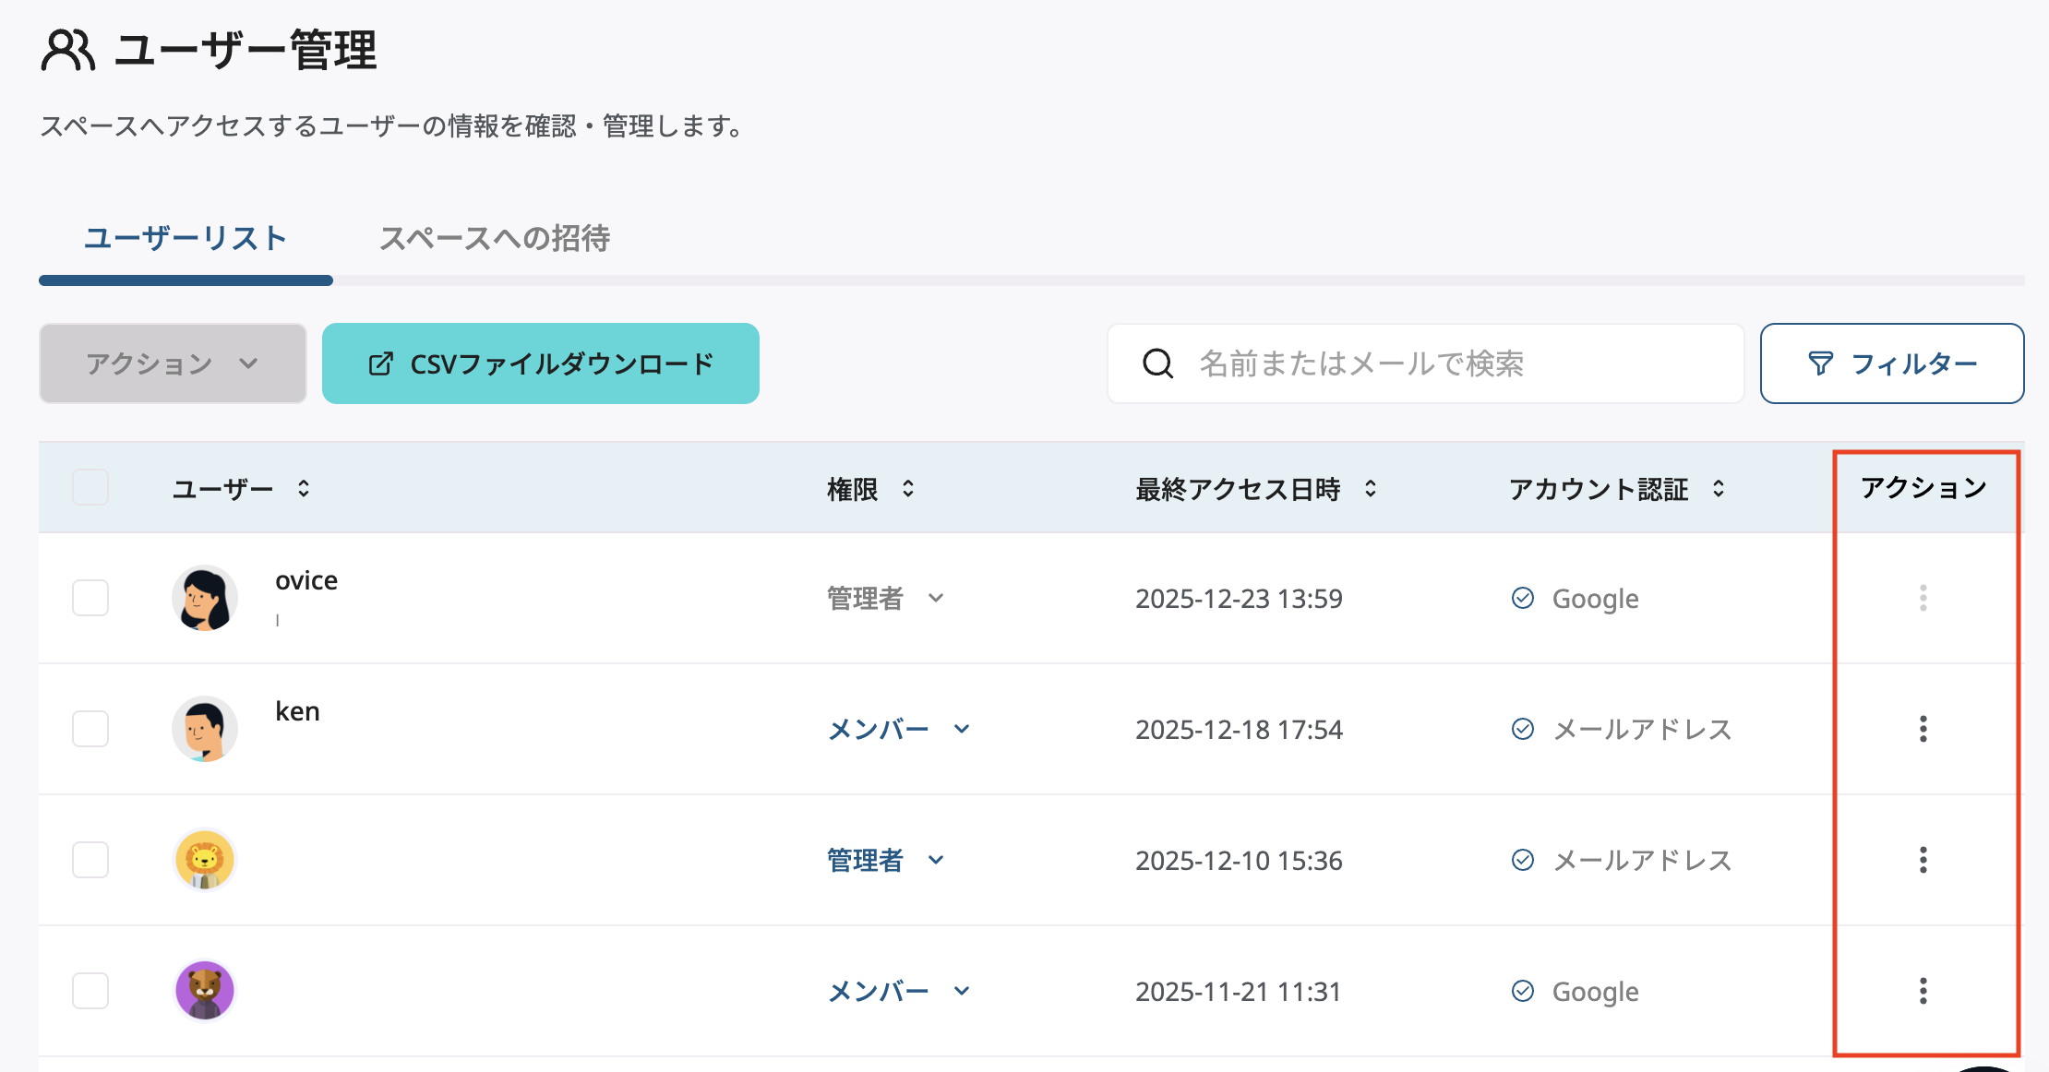Open the action menu for user ken

(1923, 730)
